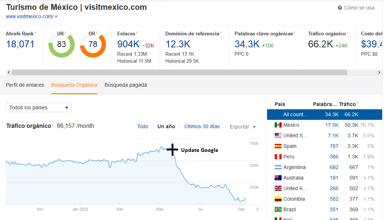Screen dimensions: 384x220
Task: Click the Brazil flag icon
Action: (x=278, y=209)
